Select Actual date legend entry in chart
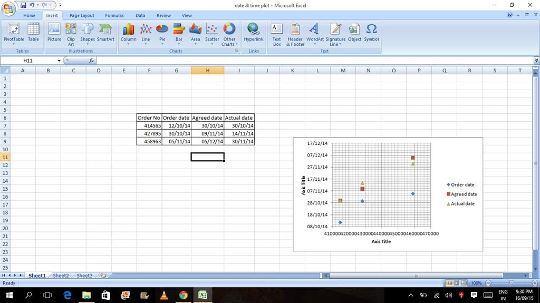540x303 pixels. (x=461, y=203)
